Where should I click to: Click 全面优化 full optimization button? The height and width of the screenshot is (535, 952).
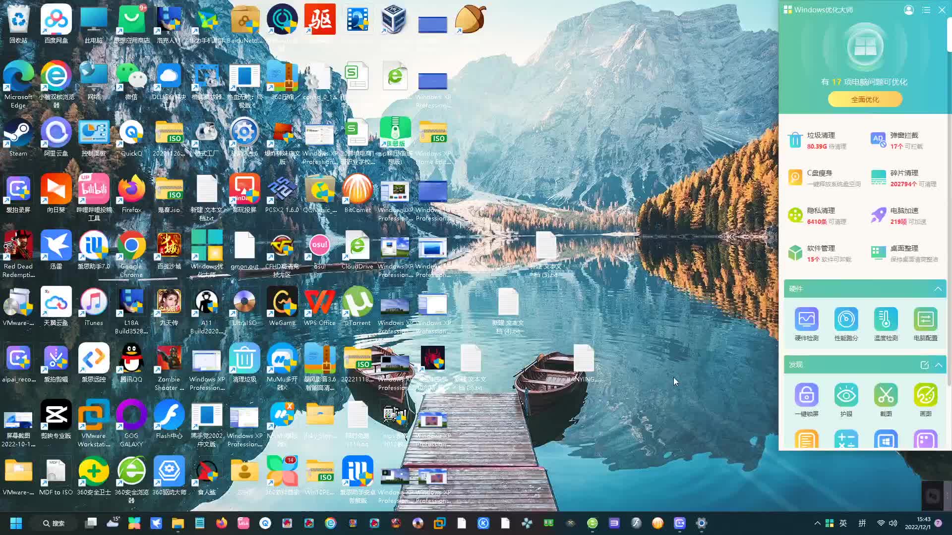(x=865, y=100)
